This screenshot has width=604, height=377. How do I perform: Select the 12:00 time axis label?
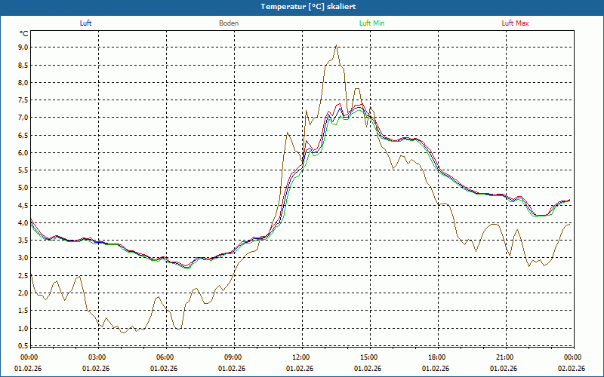click(300, 357)
